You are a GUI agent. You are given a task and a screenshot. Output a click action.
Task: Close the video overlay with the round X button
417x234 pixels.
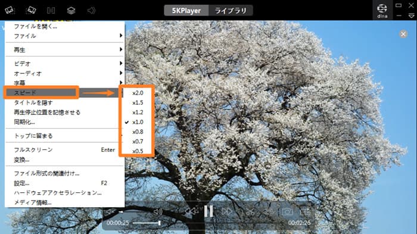click(x=403, y=34)
